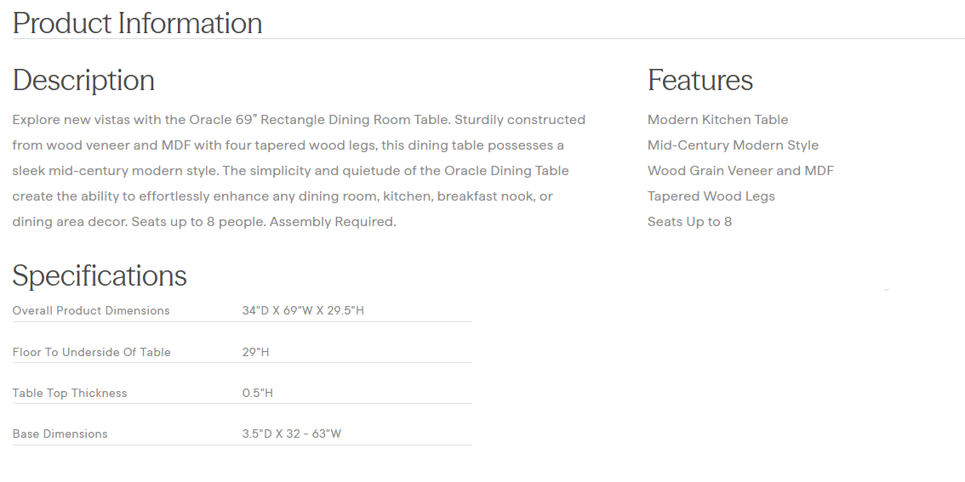The width and height of the screenshot is (965, 482).
Task: Select the 29"H floor clearance value
Action: [255, 352]
